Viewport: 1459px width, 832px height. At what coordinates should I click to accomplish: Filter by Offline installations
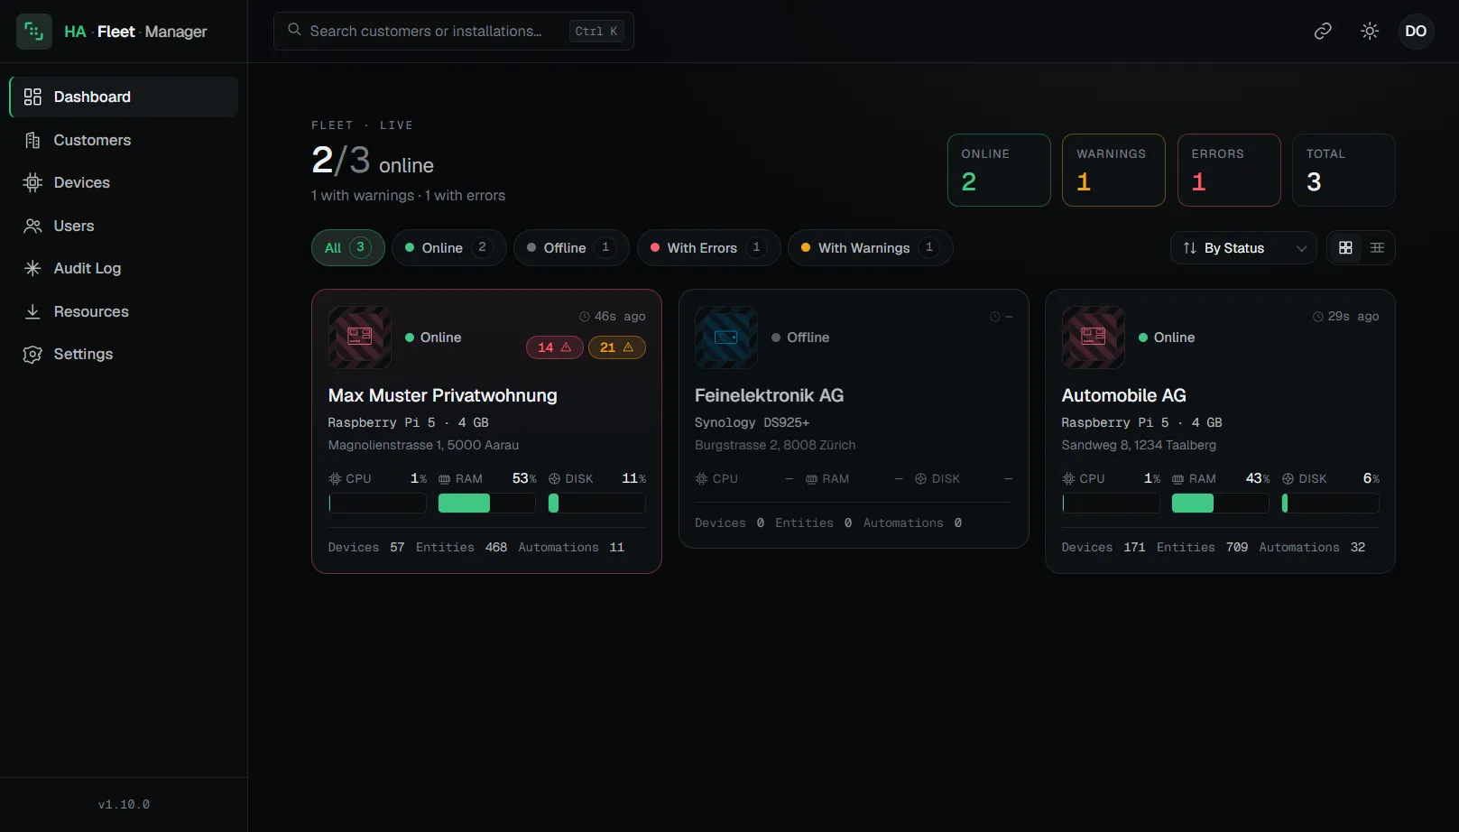[x=572, y=247]
